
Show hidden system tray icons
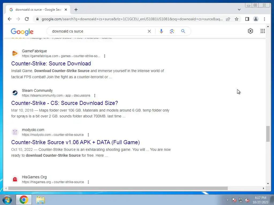coord(227,200)
